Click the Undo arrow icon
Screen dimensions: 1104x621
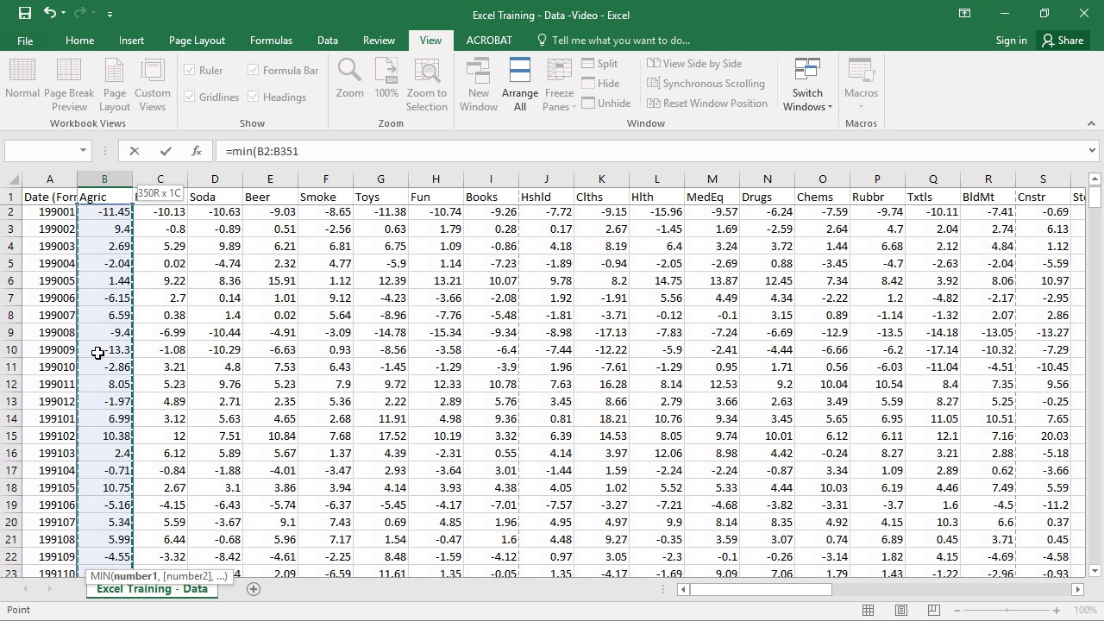(x=50, y=14)
